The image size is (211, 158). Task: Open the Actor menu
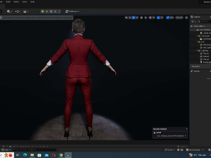pyautogui.click(x=25, y=2)
